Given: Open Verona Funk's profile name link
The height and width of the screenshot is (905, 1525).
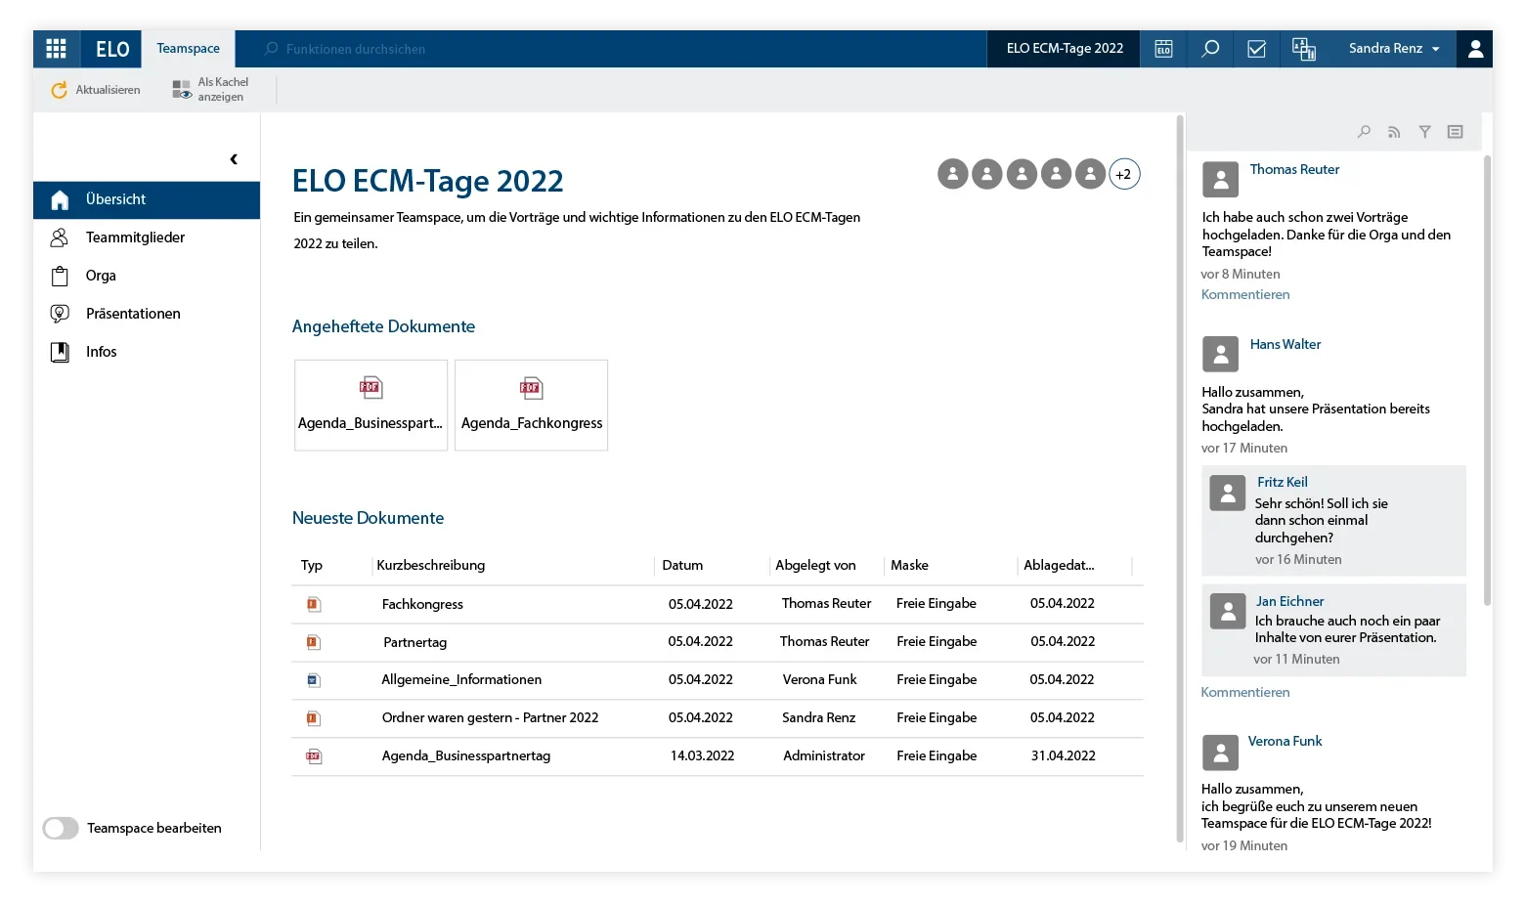Looking at the screenshot, I should [1285, 741].
